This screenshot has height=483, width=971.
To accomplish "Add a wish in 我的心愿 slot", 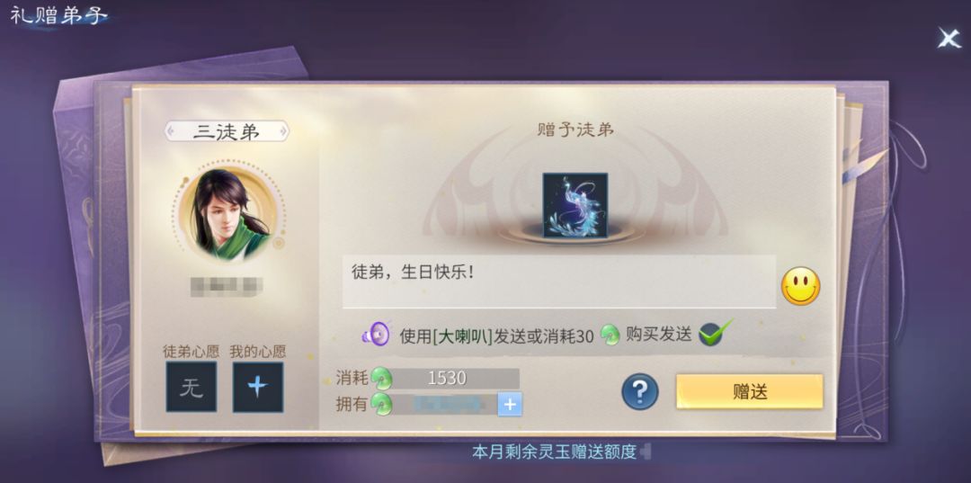I will [258, 387].
